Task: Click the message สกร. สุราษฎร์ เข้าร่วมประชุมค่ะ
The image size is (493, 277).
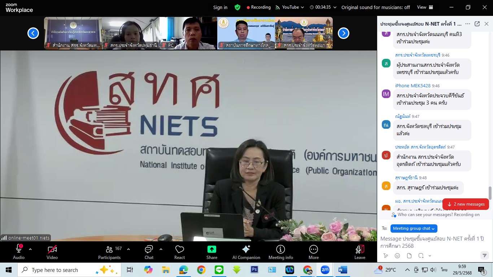Action: (x=428, y=188)
